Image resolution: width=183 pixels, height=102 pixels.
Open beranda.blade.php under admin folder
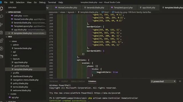click(25, 48)
